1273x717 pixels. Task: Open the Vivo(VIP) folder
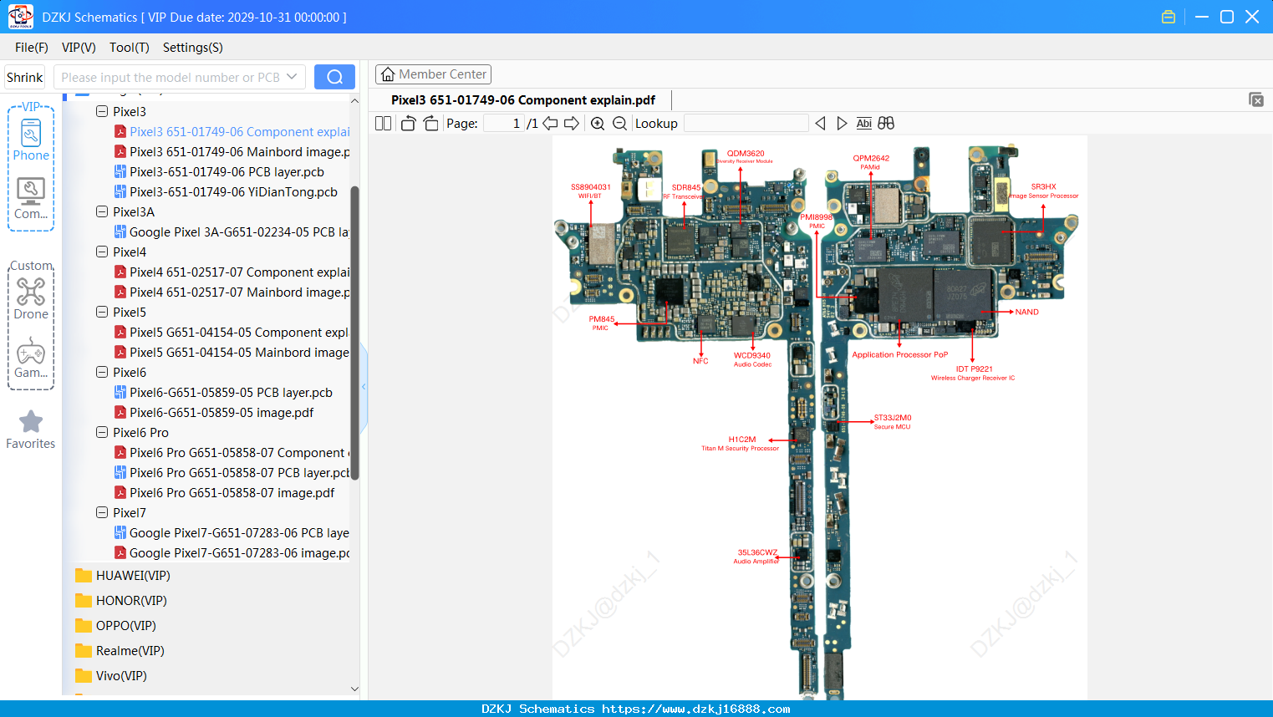pos(111,676)
